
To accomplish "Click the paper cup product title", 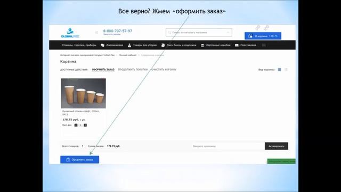I will 80,113.
